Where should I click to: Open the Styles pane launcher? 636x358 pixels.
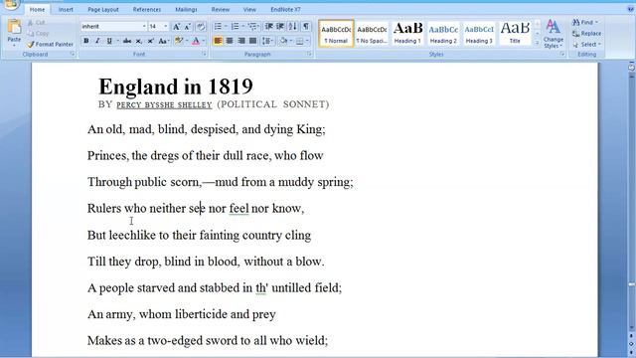pos(562,54)
